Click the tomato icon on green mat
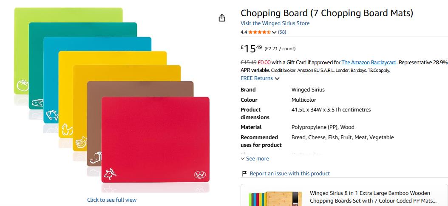The width and height of the screenshot is (448, 206). 22,86
